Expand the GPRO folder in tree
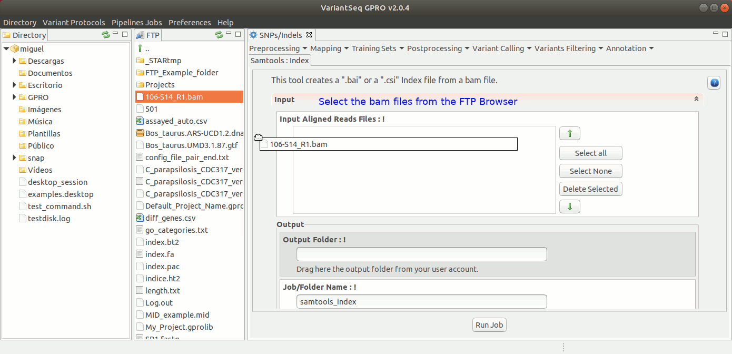The width and height of the screenshot is (732, 354). [x=15, y=97]
